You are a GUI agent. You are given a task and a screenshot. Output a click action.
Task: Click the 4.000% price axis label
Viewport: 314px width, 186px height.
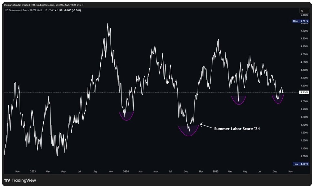(x=304, y=101)
